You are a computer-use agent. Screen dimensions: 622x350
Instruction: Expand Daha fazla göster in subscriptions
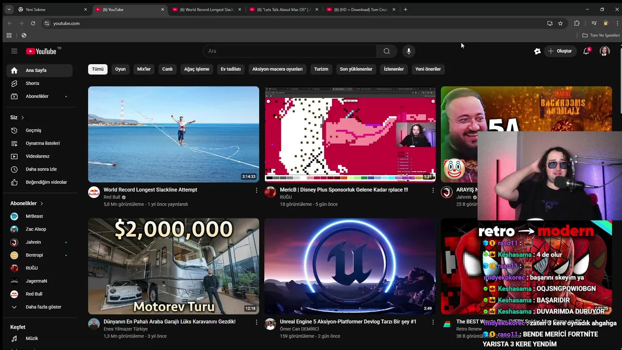(39, 307)
